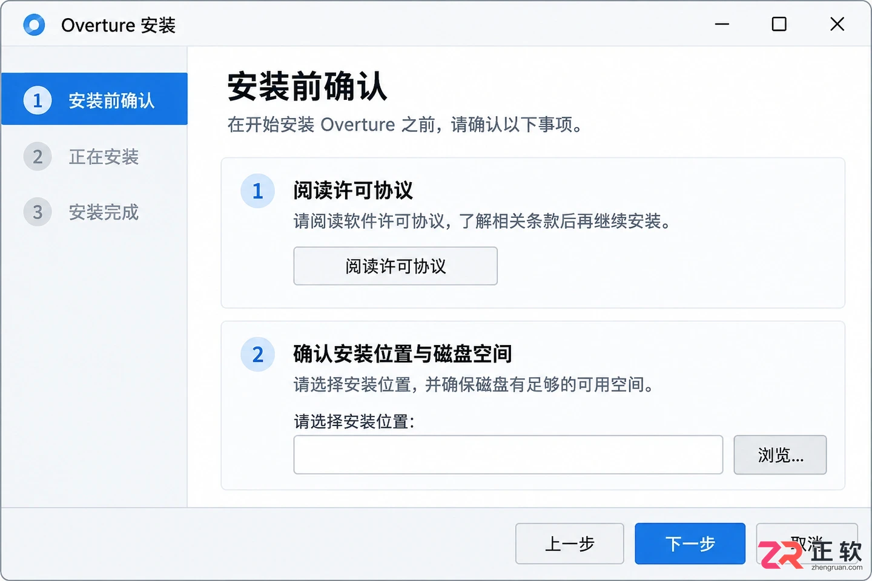Click the 浏览... button

[x=780, y=455]
